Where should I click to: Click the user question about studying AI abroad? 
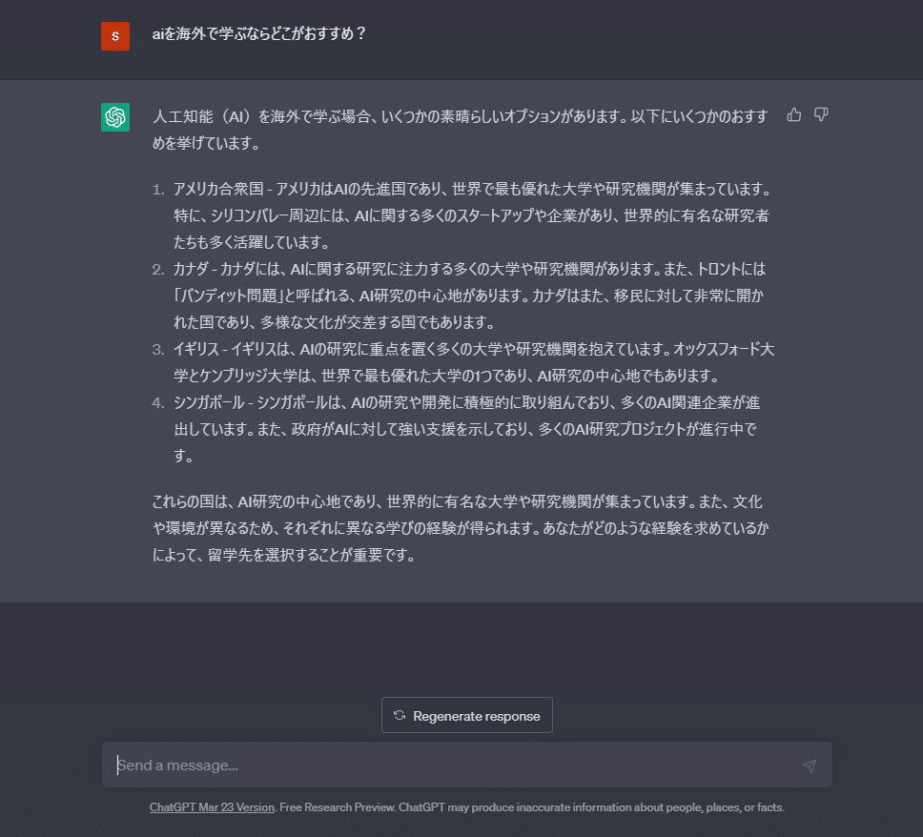[259, 33]
